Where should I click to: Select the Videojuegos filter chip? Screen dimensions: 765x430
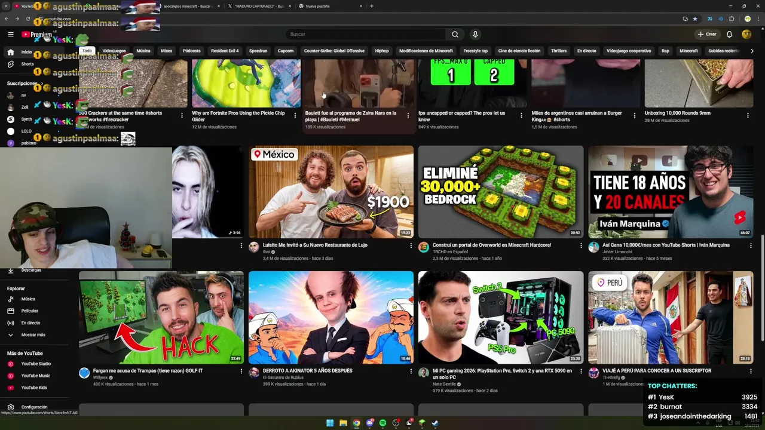[114, 51]
